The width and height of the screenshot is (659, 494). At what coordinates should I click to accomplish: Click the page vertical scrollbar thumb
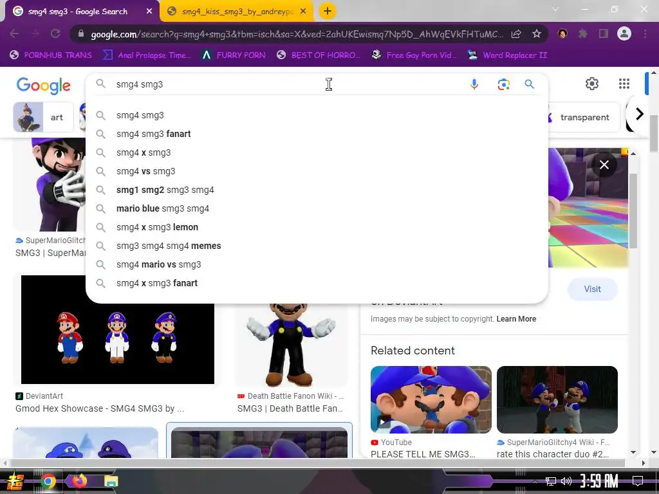(x=654, y=135)
